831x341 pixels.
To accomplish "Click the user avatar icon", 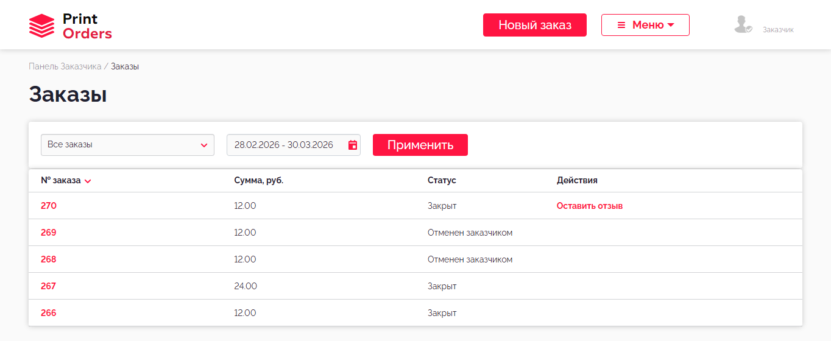I will pos(743,25).
